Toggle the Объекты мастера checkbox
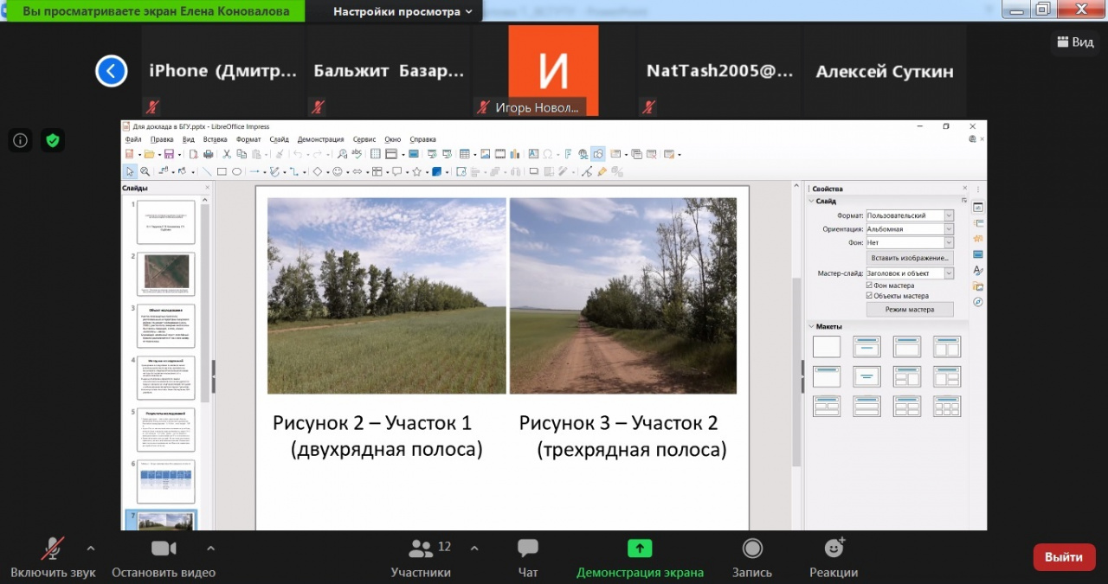 point(870,296)
